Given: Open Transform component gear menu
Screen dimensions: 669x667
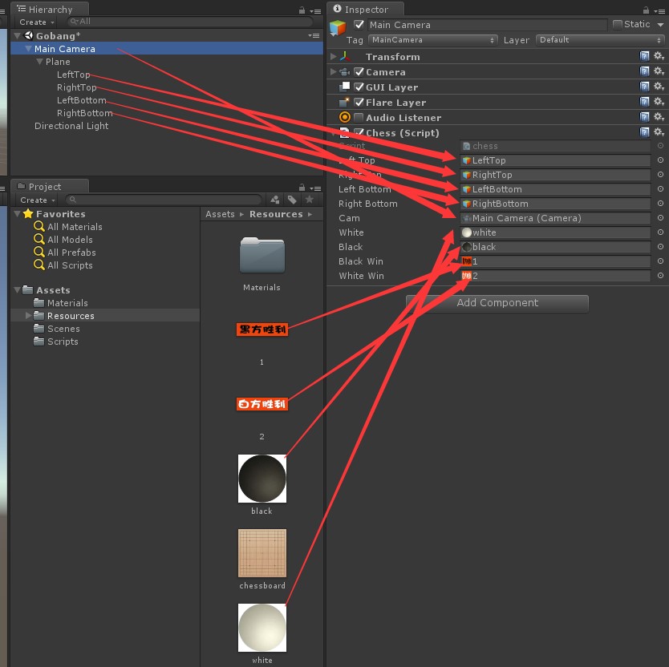Looking at the screenshot, I should coord(659,56).
